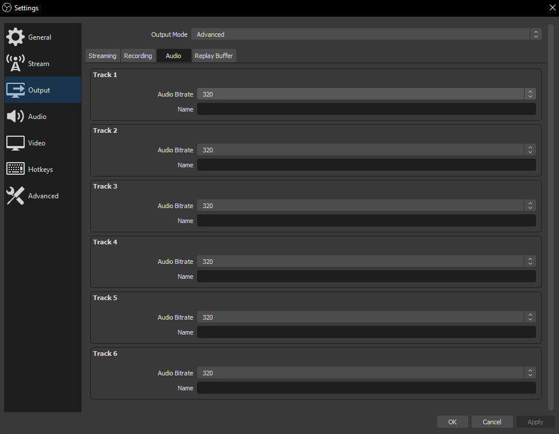
Task: Click the Track 6 heading
Action: click(105, 354)
